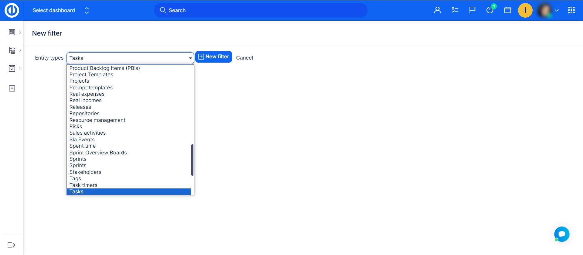The height and width of the screenshot is (255, 583).
Task: Open the calendar icon in top bar
Action: point(507,10)
